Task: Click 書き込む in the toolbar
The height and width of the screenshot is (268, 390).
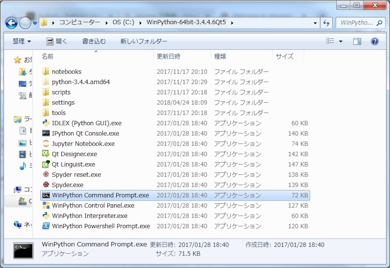Action: point(94,41)
